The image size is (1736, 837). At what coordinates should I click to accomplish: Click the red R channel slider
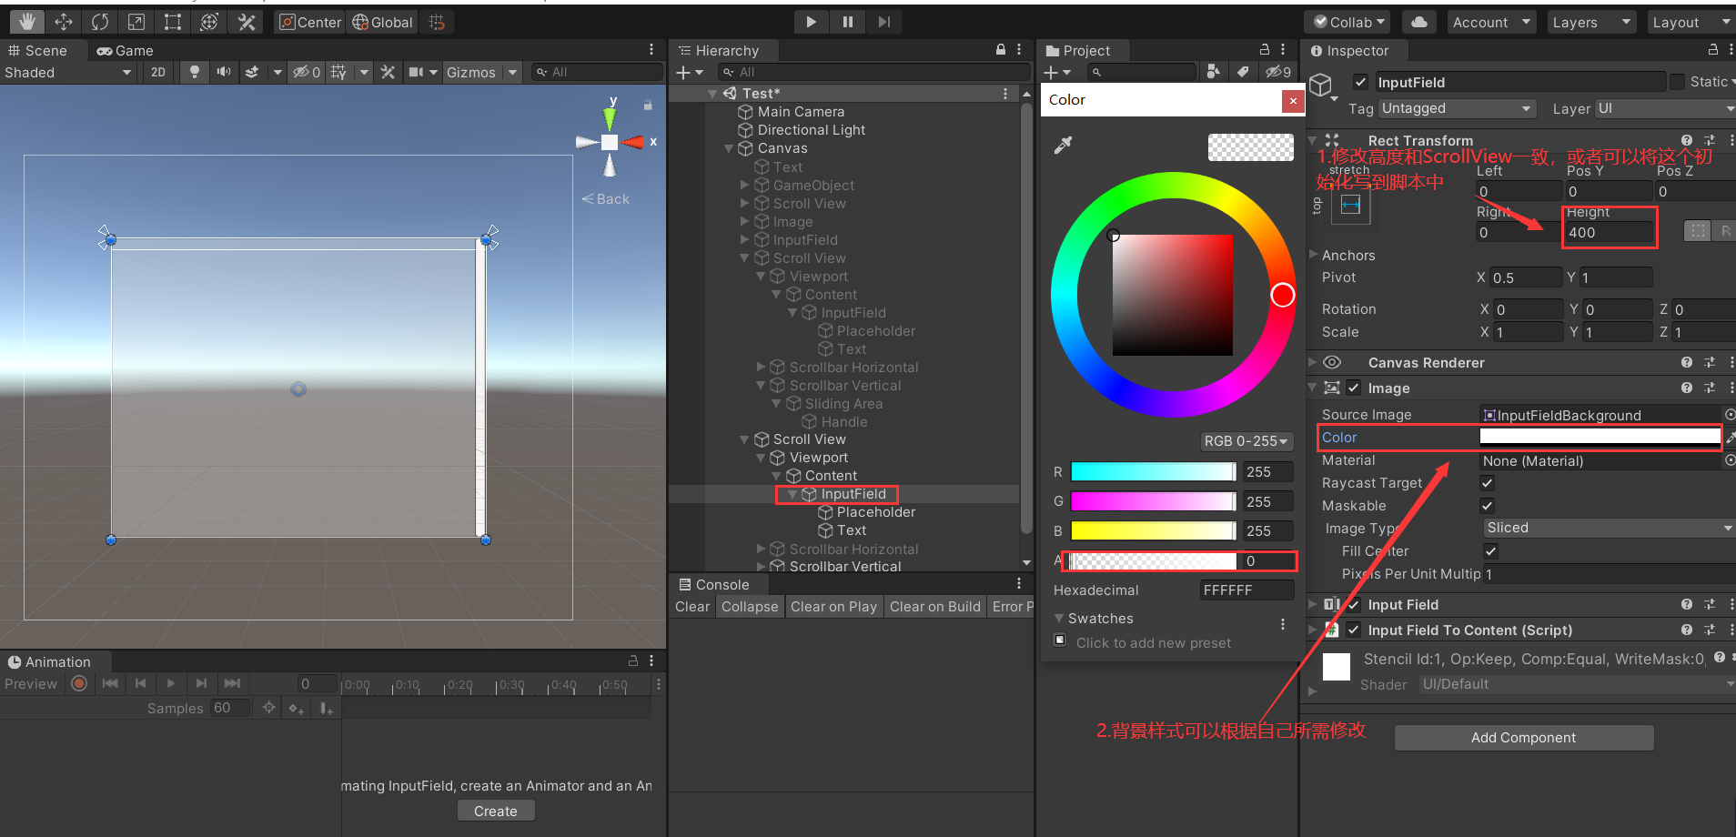coord(1153,471)
